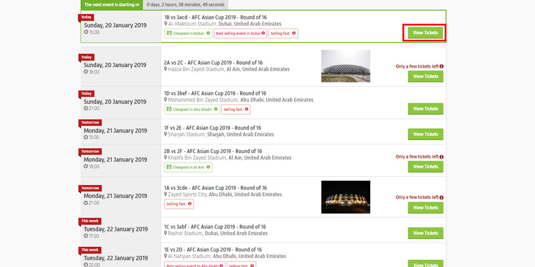
Task: Open the 1D vs 3bef event title link
Action: tap(215, 93)
